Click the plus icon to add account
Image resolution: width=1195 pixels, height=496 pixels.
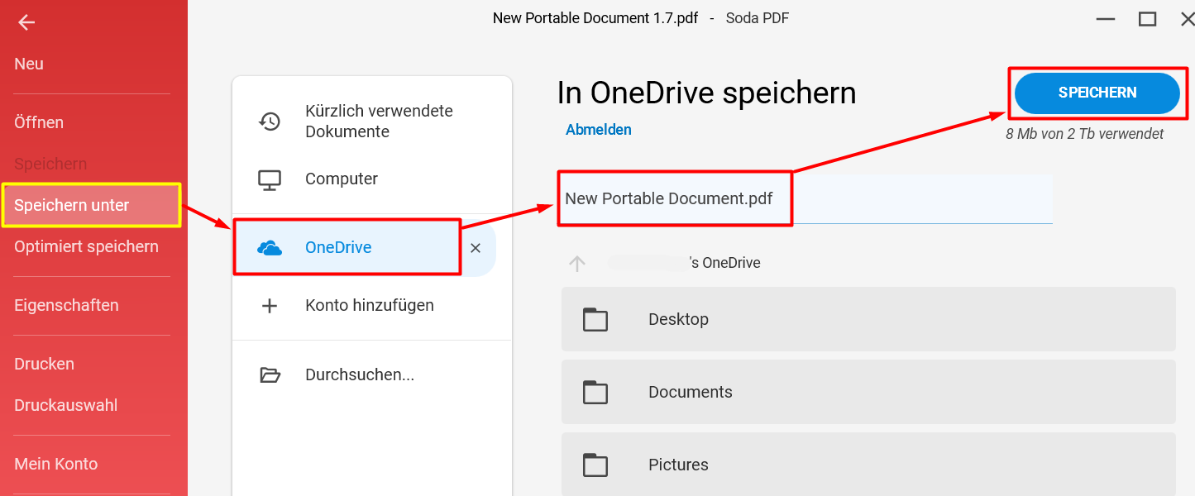tap(270, 306)
